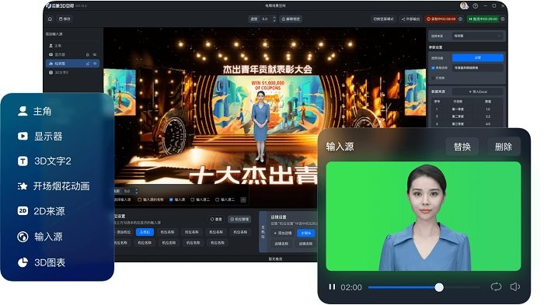Screen dimensions: 544x305
Task: Click the 替换 button on the 输入源 card
Action: coord(462,147)
